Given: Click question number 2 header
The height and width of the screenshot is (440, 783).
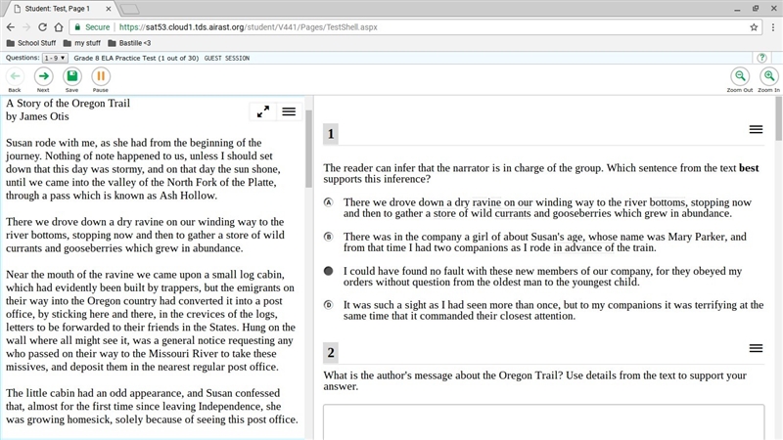Looking at the screenshot, I should (331, 352).
